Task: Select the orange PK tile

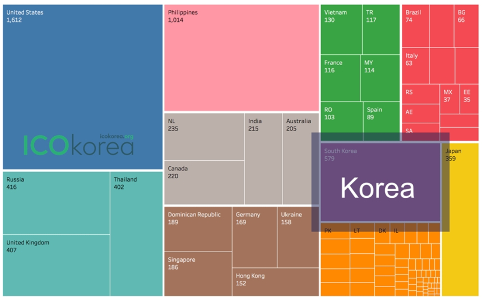Action: (335, 230)
